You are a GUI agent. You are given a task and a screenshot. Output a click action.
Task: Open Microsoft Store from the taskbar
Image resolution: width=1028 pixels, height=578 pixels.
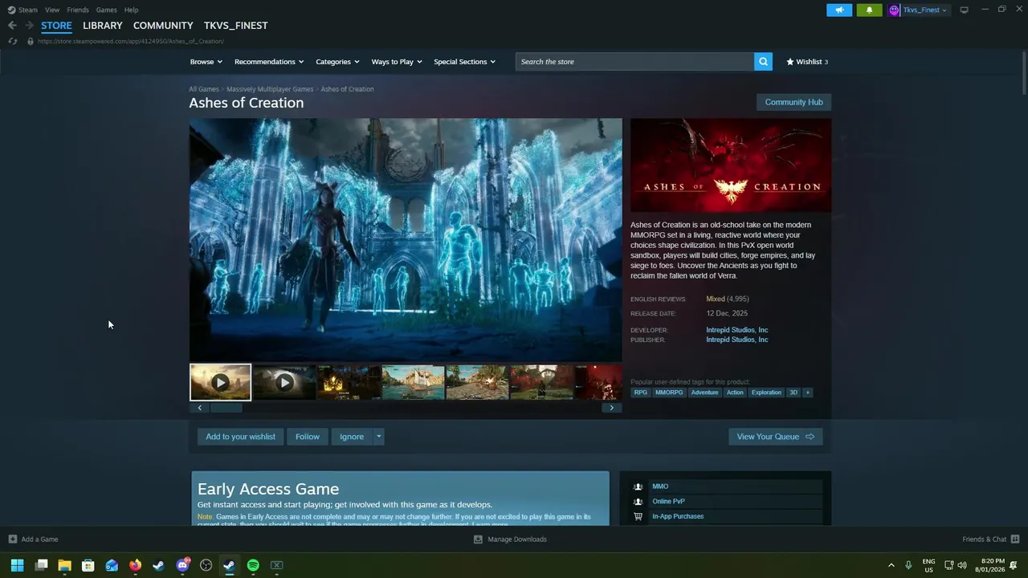(88, 565)
